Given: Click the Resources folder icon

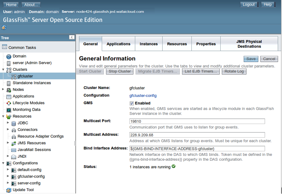Looking at the screenshot, I should [x=9, y=117].
